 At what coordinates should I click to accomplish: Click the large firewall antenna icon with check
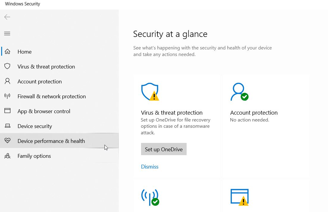pyautogui.click(x=150, y=197)
